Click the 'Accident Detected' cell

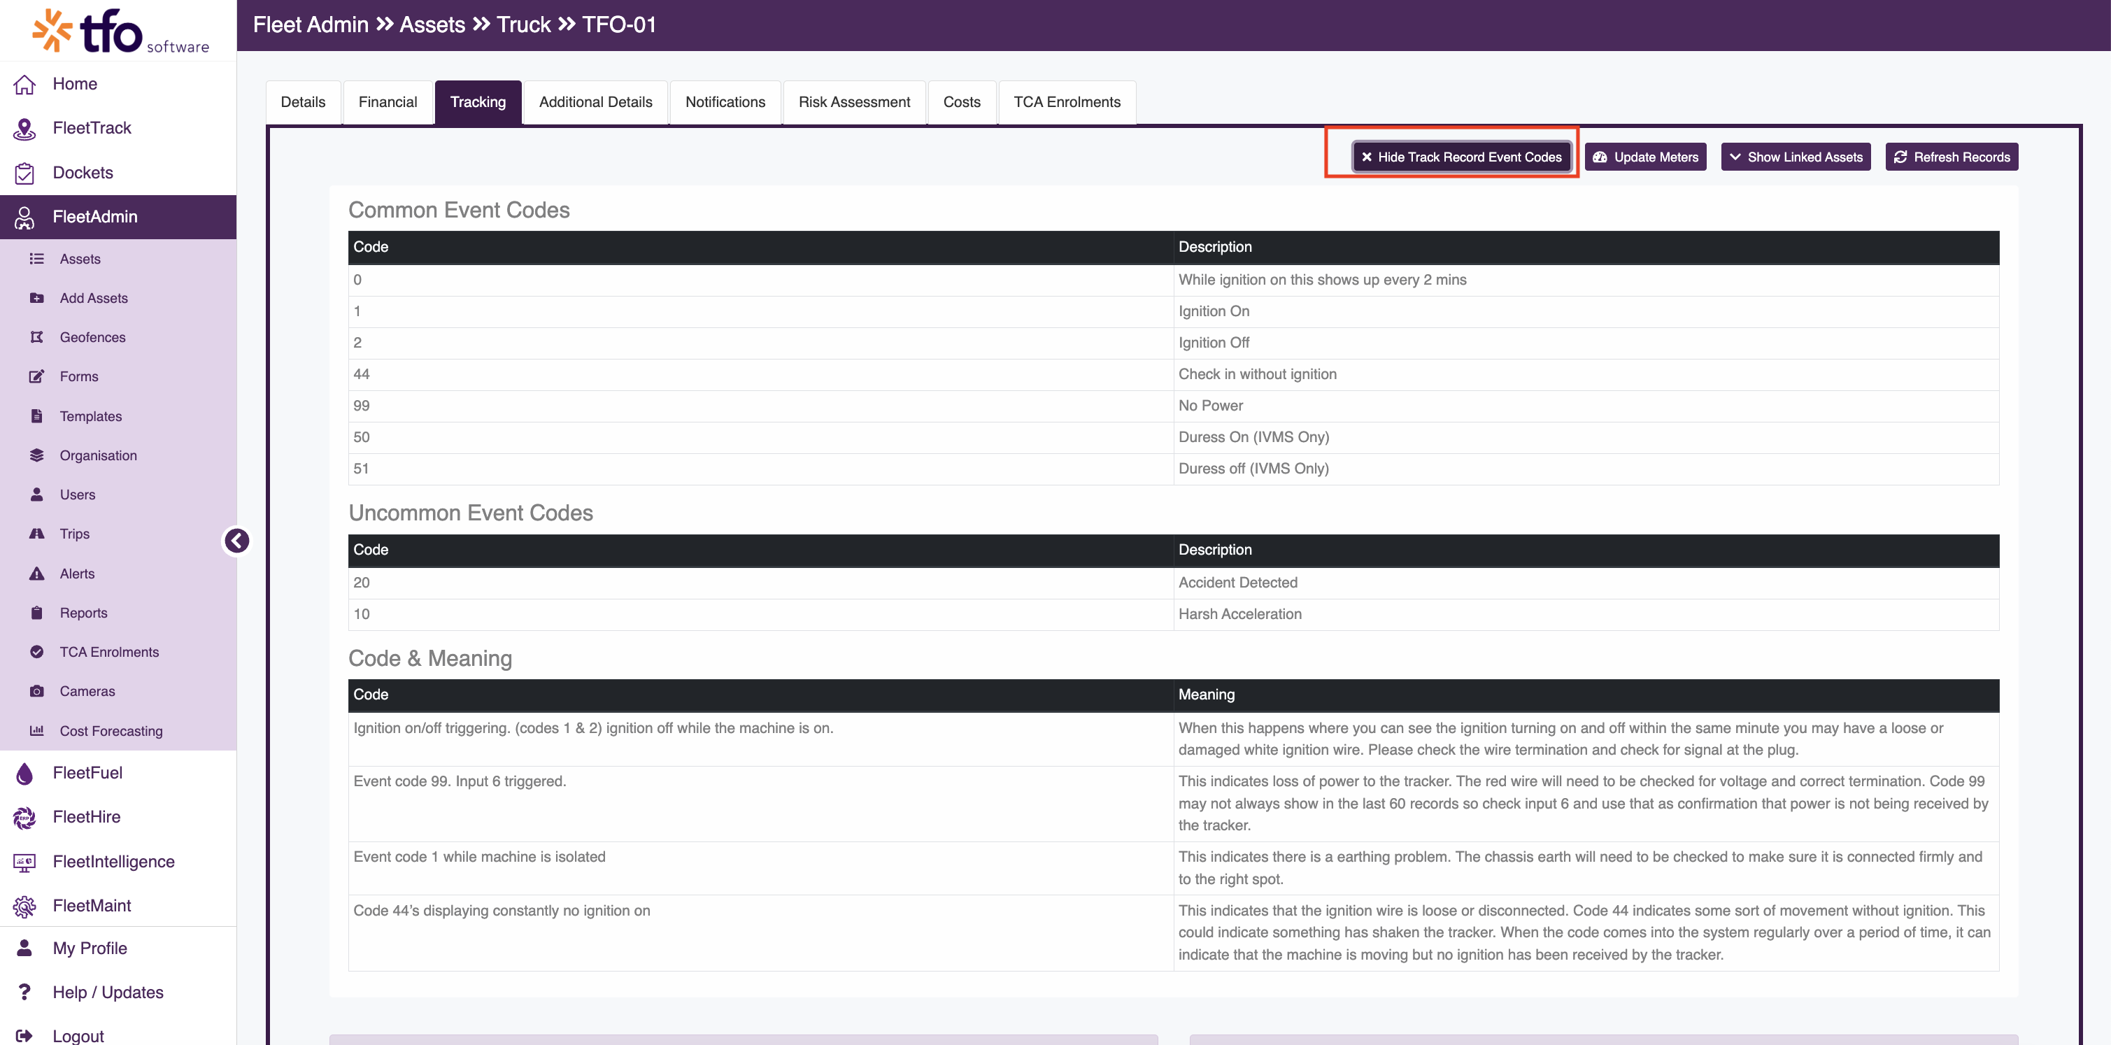click(1586, 583)
